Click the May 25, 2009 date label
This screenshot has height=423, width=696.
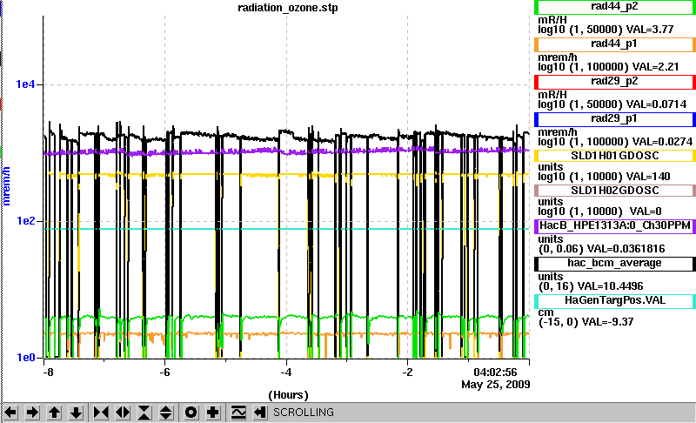pyautogui.click(x=495, y=385)
